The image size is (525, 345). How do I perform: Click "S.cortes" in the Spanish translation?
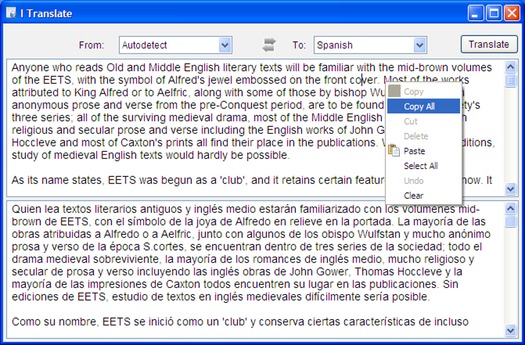pos(164,247)
